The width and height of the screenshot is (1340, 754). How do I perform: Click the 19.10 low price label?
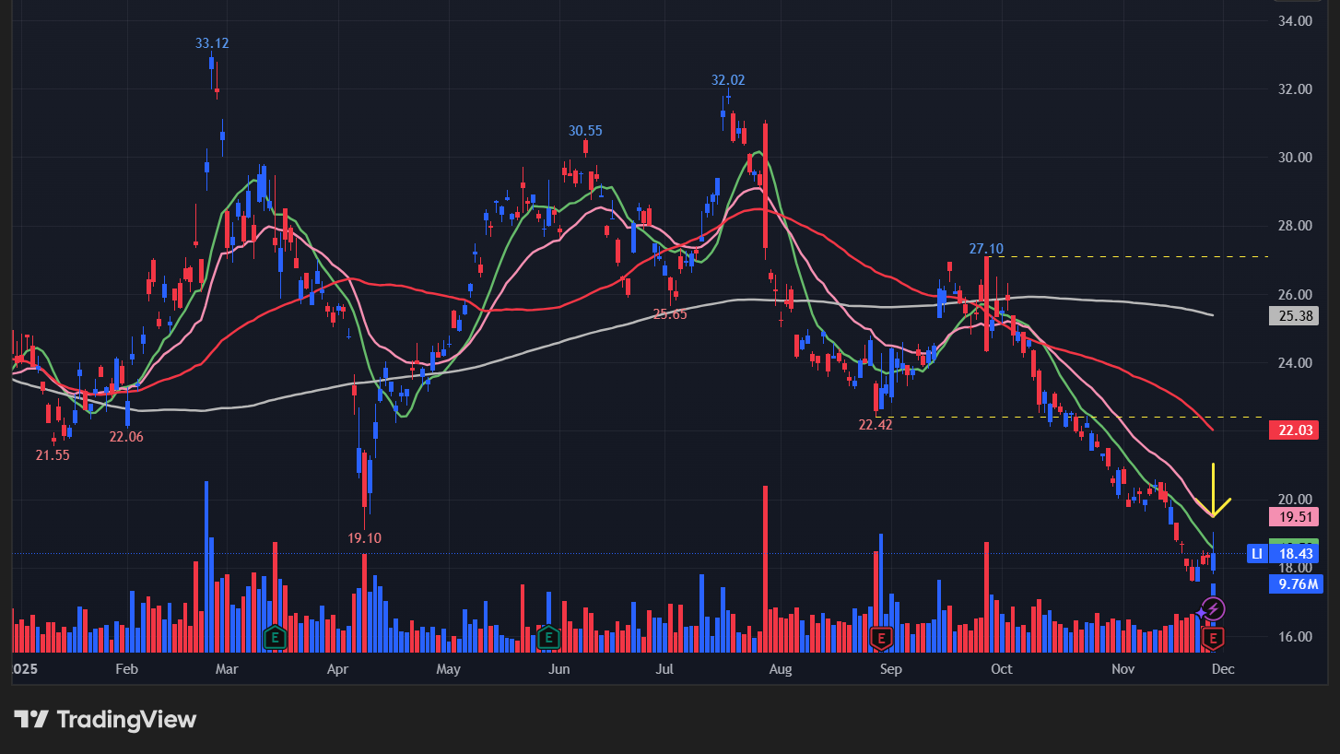tap(364, 537)
